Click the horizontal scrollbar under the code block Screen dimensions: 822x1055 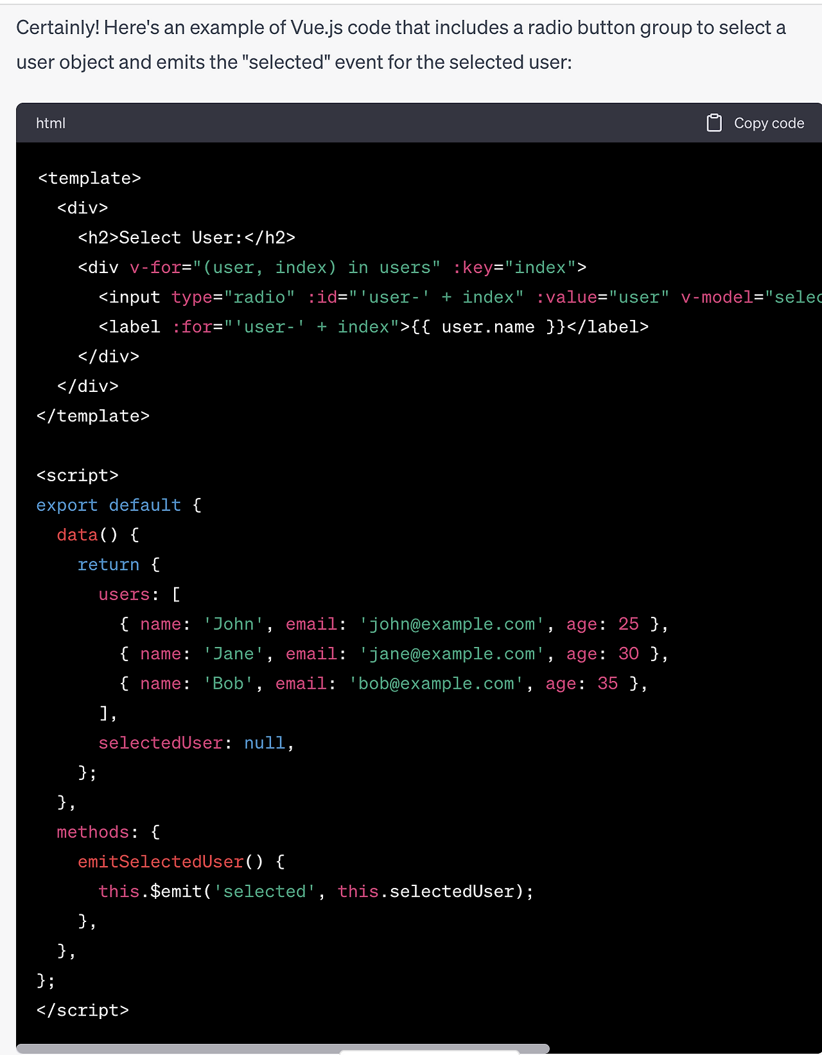tap(283, 1049)
